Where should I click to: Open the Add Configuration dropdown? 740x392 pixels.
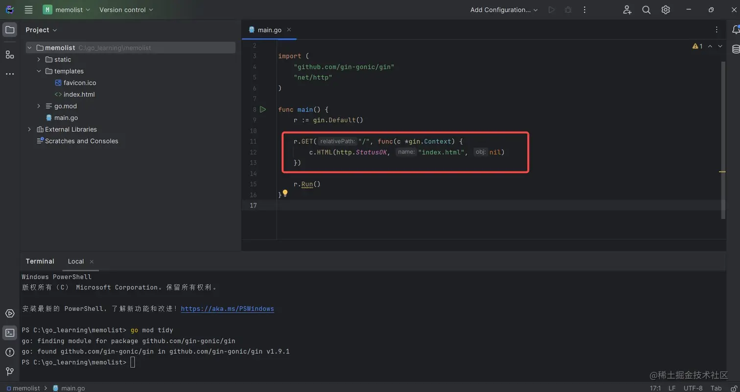(x=504, y=10)
